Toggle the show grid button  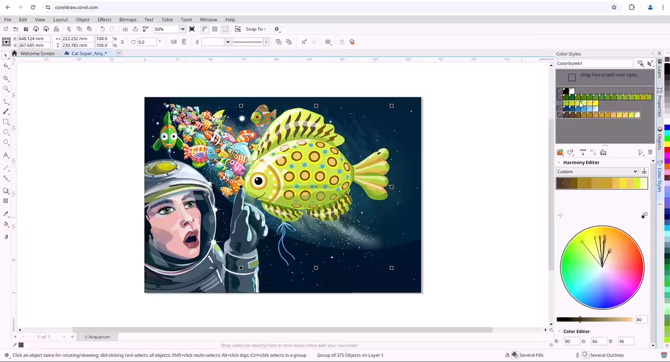(215, 29)
